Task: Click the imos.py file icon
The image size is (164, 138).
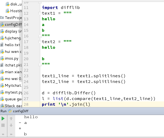Action: point(2,58)
